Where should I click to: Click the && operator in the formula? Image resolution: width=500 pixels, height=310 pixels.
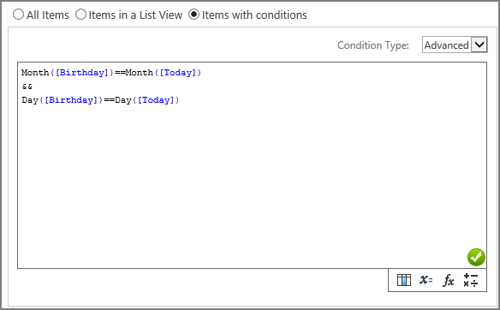pyautogui.click(x=27, y=86)
